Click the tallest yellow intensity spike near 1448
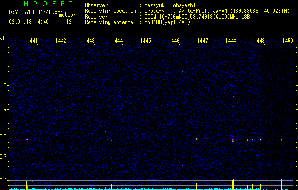Image resolution: width=298 pixels, height=190 pixels. (233, 183)
